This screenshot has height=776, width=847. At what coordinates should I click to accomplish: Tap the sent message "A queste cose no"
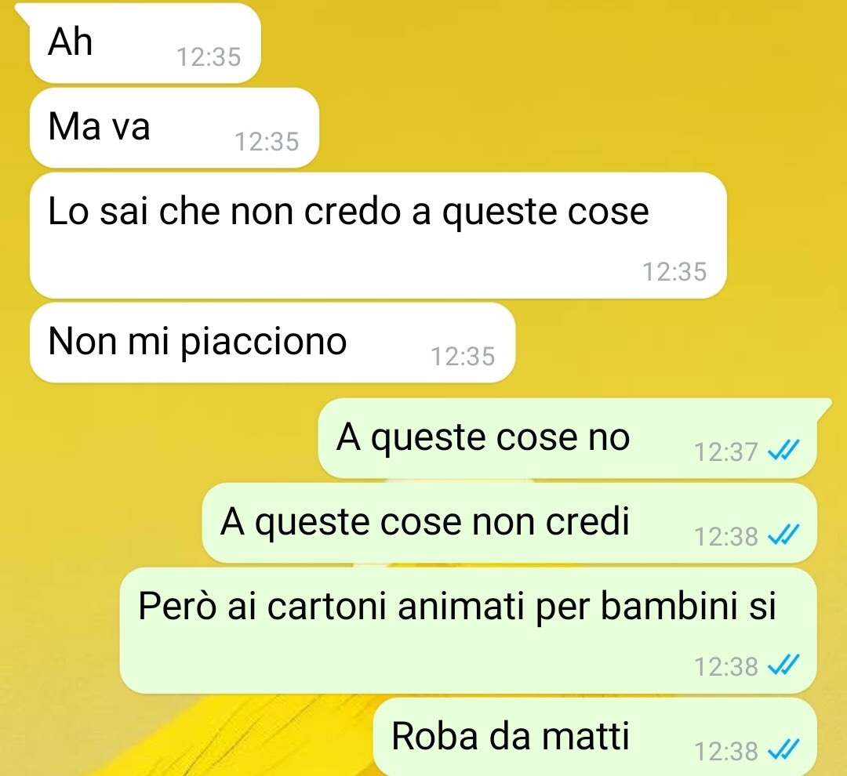click(x=567, y=438)
